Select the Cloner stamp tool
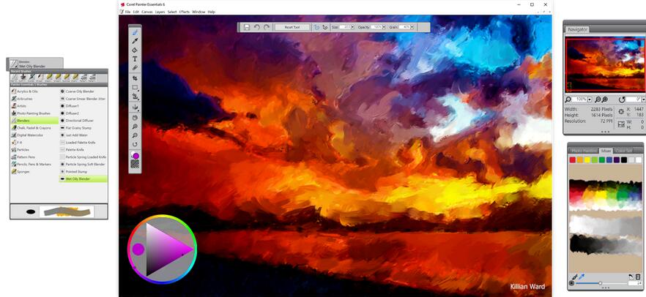This screenshot has width=646, height=297. (135, 97)
